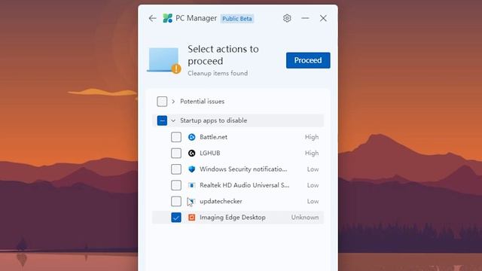Click the laptop warning icon
This screenshot has height=271, width=482.
[x=164, y=60]
